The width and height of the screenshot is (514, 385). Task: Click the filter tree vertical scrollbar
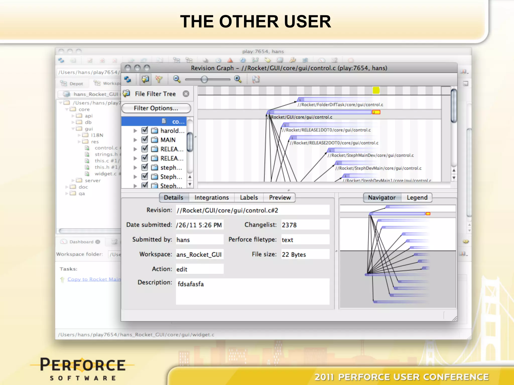click(x=190, y=142)
